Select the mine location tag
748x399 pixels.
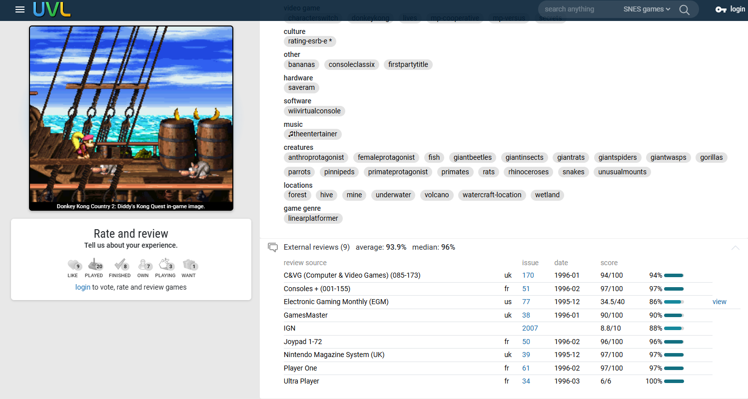354,195
